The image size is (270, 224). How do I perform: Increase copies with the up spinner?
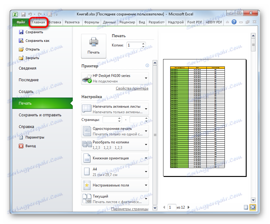tap(143, 44)
